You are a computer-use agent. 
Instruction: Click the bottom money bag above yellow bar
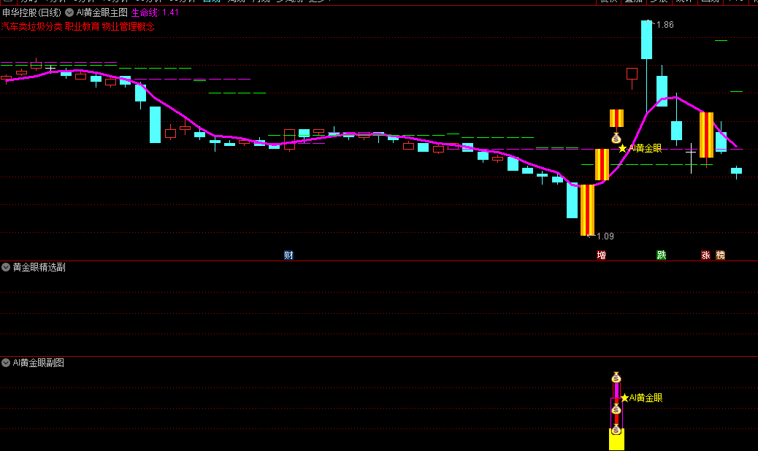click(x=616, y=429)
